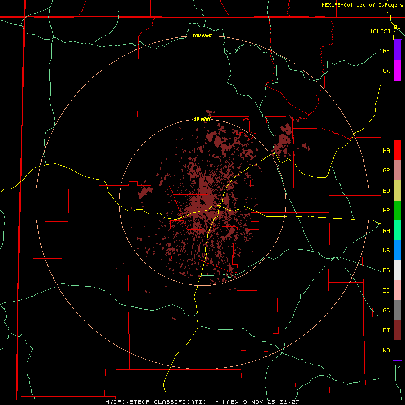Select the WS blue legend swatch
Screen dimensions: 405x405
click(x=397, y=250)
